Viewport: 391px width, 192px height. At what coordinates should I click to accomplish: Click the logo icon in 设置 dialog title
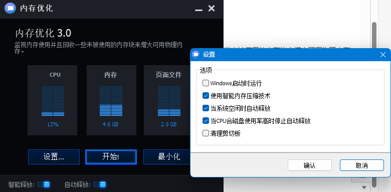196,54
